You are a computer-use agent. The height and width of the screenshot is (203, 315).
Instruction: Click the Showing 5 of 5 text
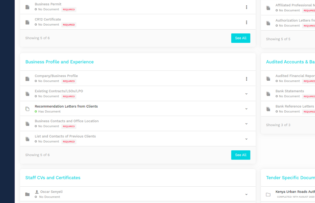point(278,39)
